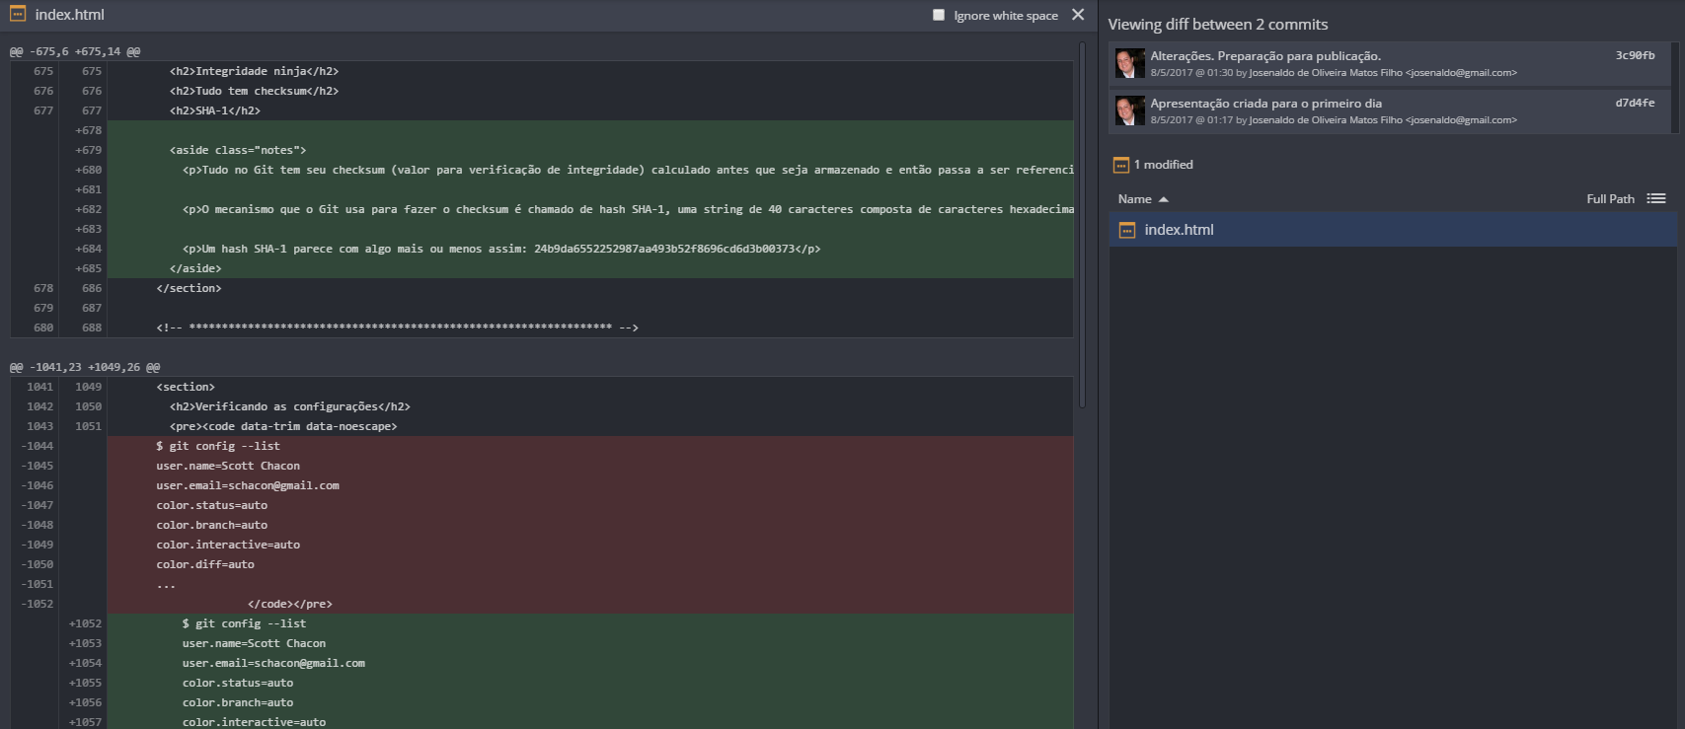Viewport: 1685px width, 729px height.
Task: Click the hunk header '@@ -675,6 +675,14 @@'
Action: (x=75, y=51)
